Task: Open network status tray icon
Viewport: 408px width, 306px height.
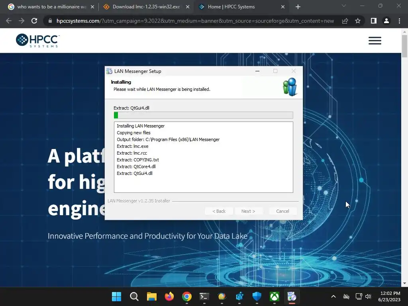Action: pyautogui.click(x=359, y=296)
